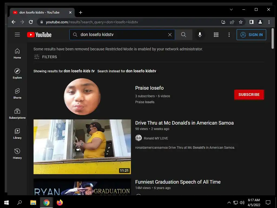277x208 pixels.
Task: Open Ronald MY LOVE channel name
Action: pyautogui.click(x=156, y=138)
